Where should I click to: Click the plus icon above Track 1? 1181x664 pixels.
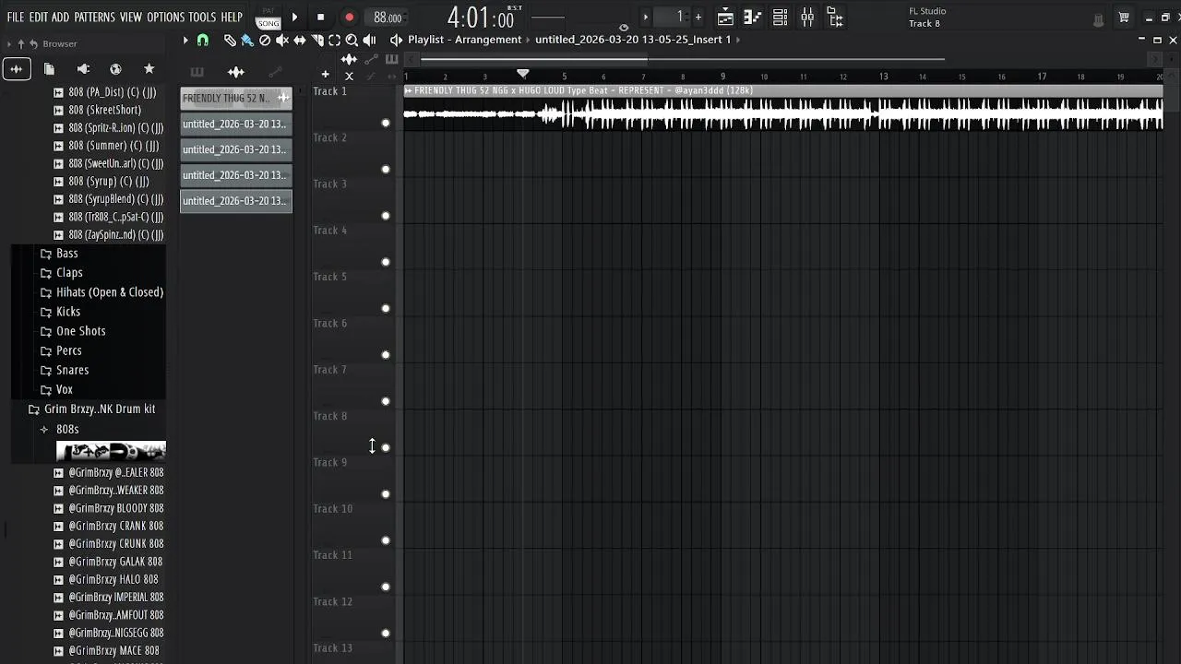coord(325,74)
